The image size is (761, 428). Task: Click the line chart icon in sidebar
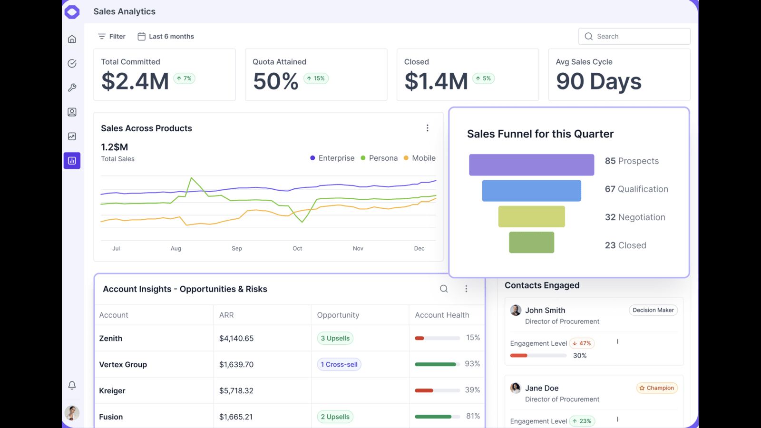click(x=72, y=136)
